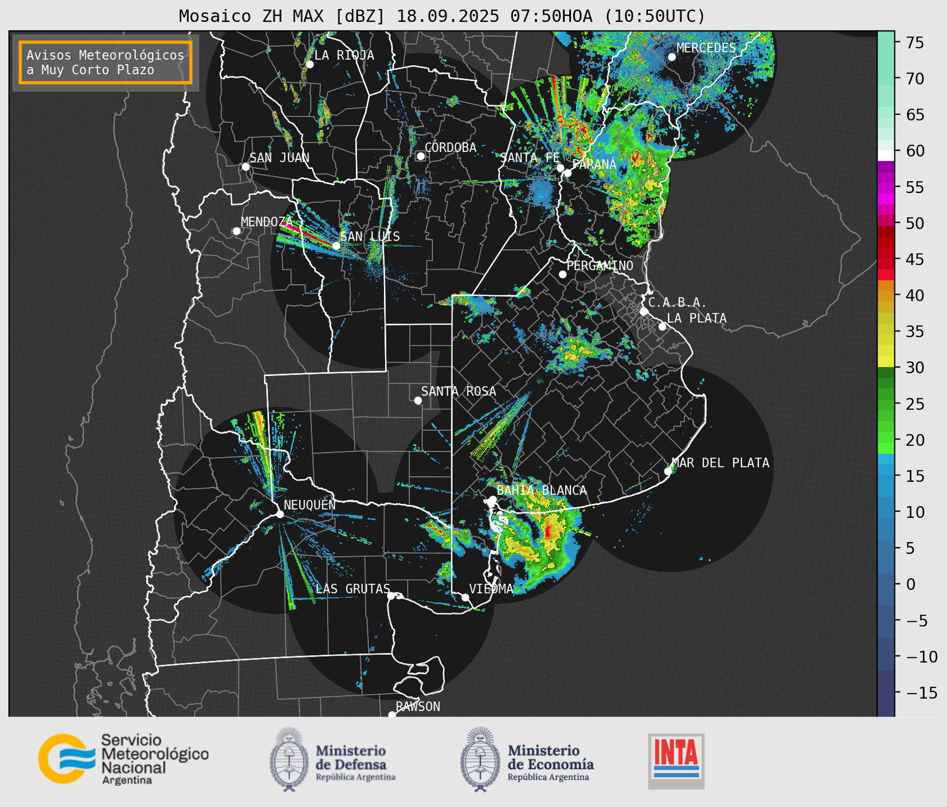Select the RAWSON city marker
The height and width of the screenshot is (807, 947).
click(392, 714)
